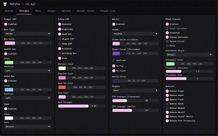Enable the Remove Weapon toggle

point(167,108)
